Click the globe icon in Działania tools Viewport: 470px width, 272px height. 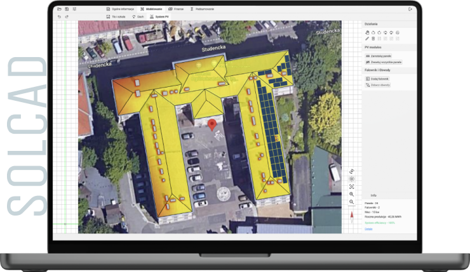tap(398, 32)
